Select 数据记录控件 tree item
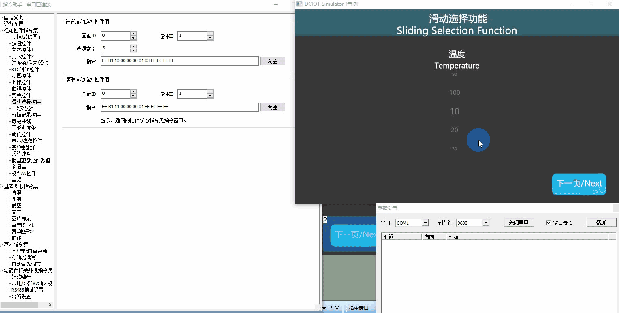The width and height of the screenshot is (619, 313). [26, 115]
